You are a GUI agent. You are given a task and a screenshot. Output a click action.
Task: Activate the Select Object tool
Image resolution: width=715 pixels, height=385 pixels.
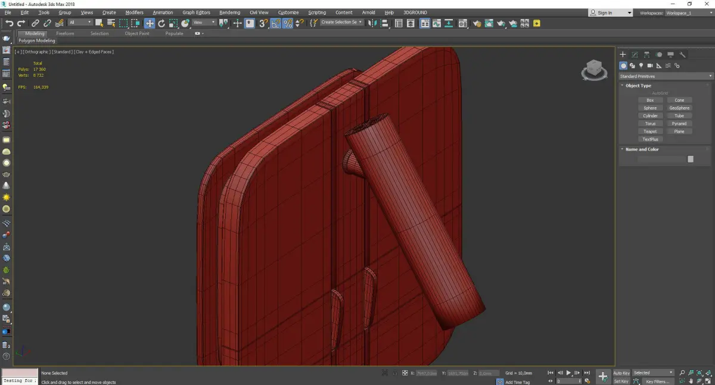click(99, 23)
